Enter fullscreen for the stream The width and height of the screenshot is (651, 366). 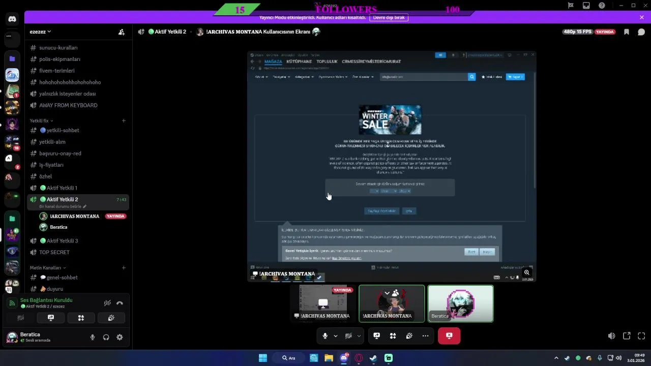641,336
